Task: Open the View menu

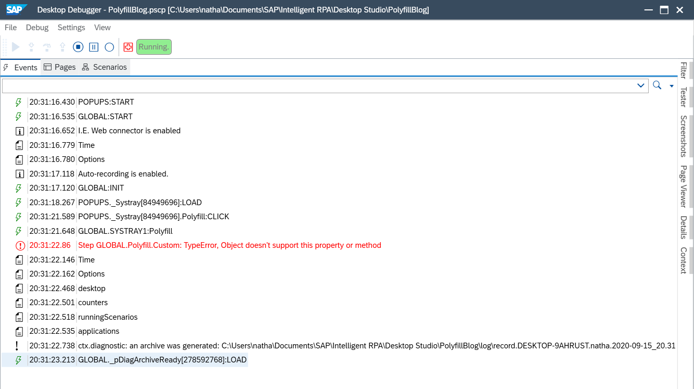Action: tap(102, 28)
